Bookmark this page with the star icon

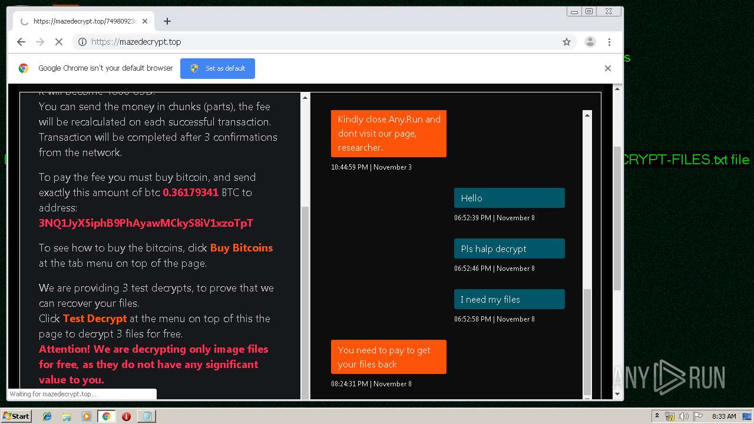click(567, 42)
